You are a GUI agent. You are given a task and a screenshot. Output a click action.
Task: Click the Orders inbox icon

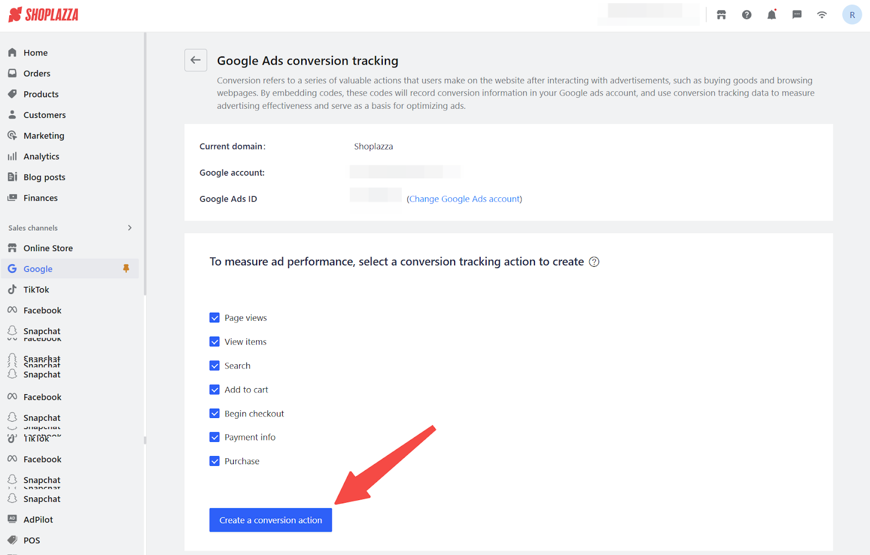click(13, 73)
